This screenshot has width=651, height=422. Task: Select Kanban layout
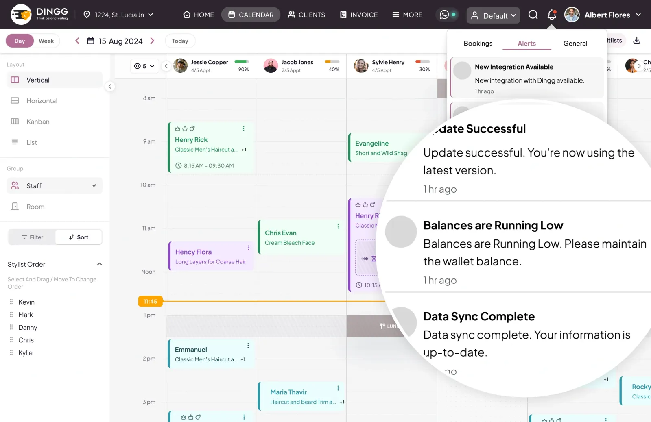click(55, 122)
